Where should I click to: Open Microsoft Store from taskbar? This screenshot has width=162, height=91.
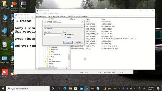click(76, 88)
